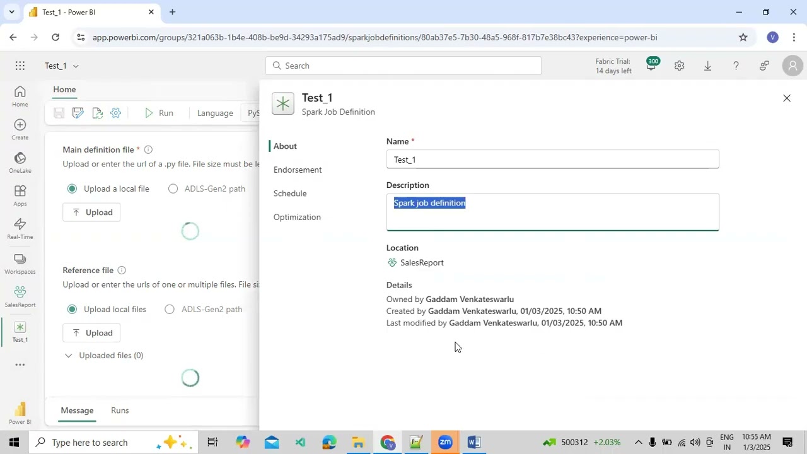Screen dimensions: 807x454
Task: Close the Test_1 settings panel
Action: point(787,98)
